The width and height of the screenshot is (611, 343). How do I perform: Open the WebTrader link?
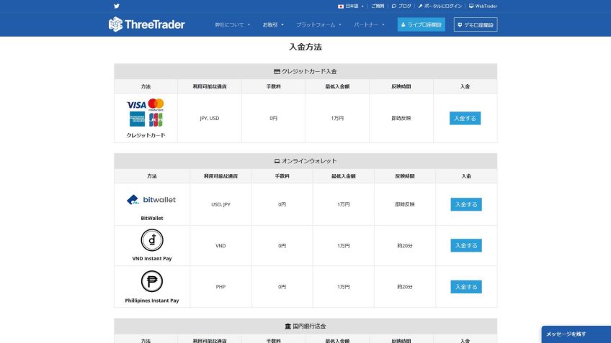coord(483,6)
